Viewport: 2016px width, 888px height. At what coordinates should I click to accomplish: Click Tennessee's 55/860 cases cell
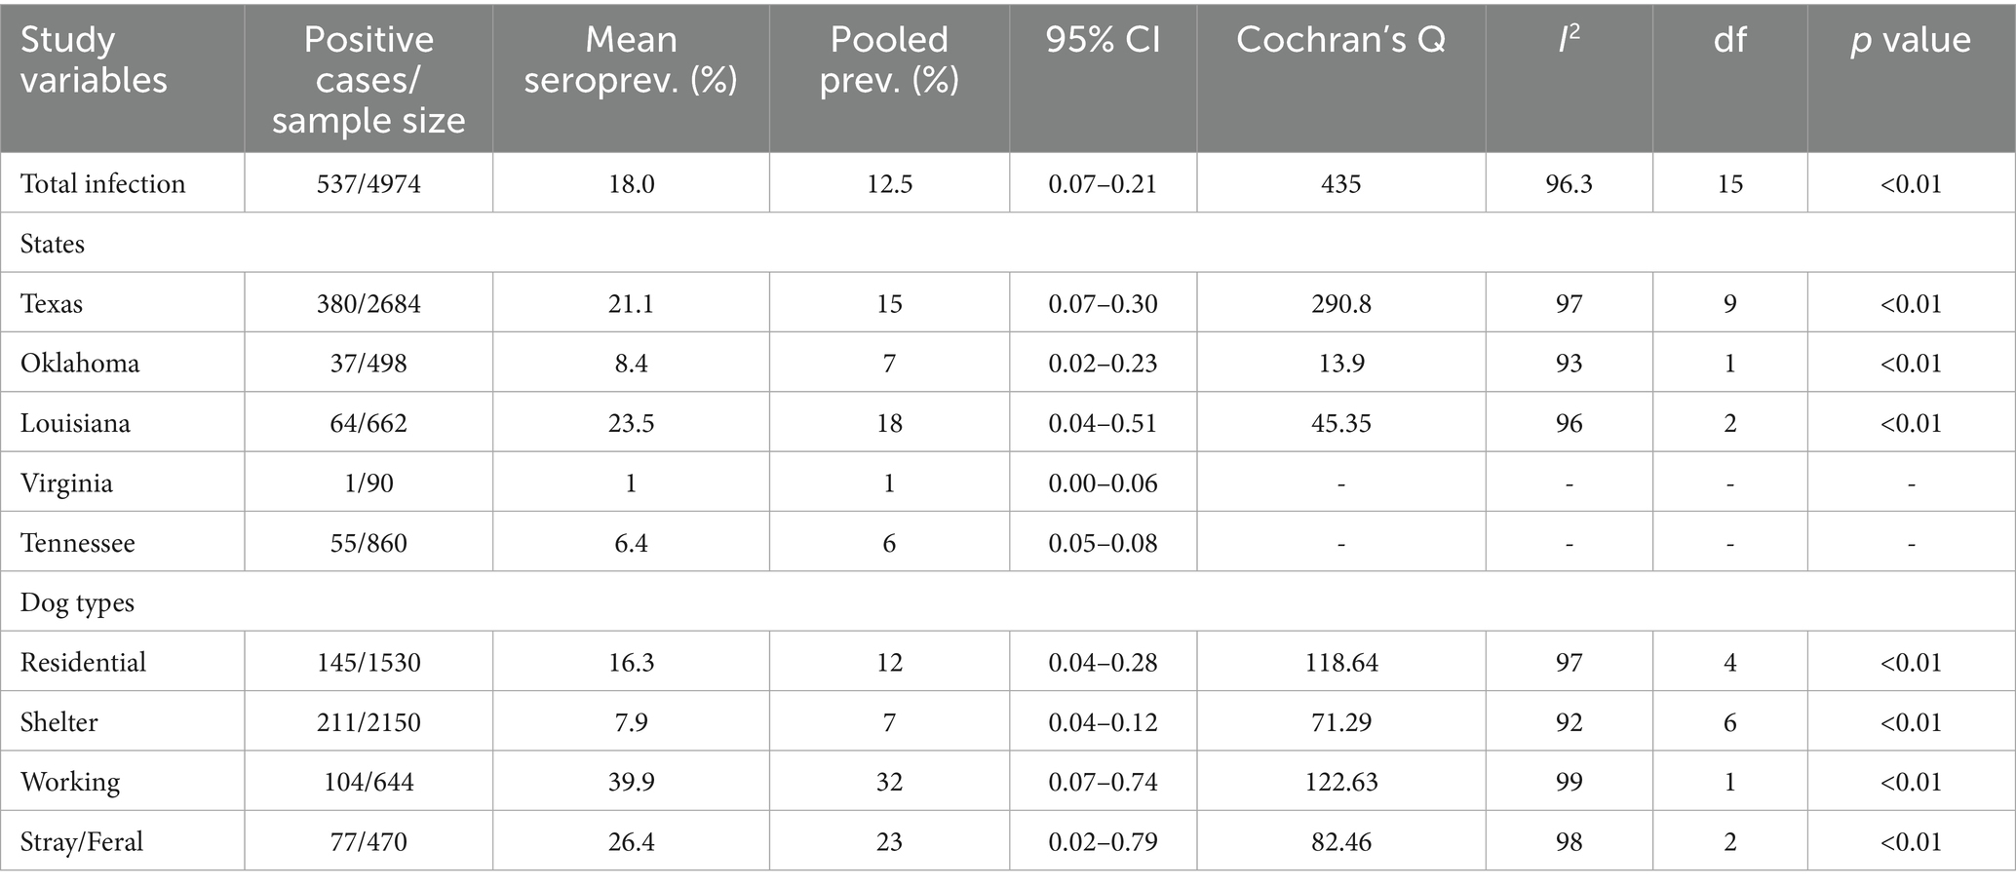tap(368, 543)
